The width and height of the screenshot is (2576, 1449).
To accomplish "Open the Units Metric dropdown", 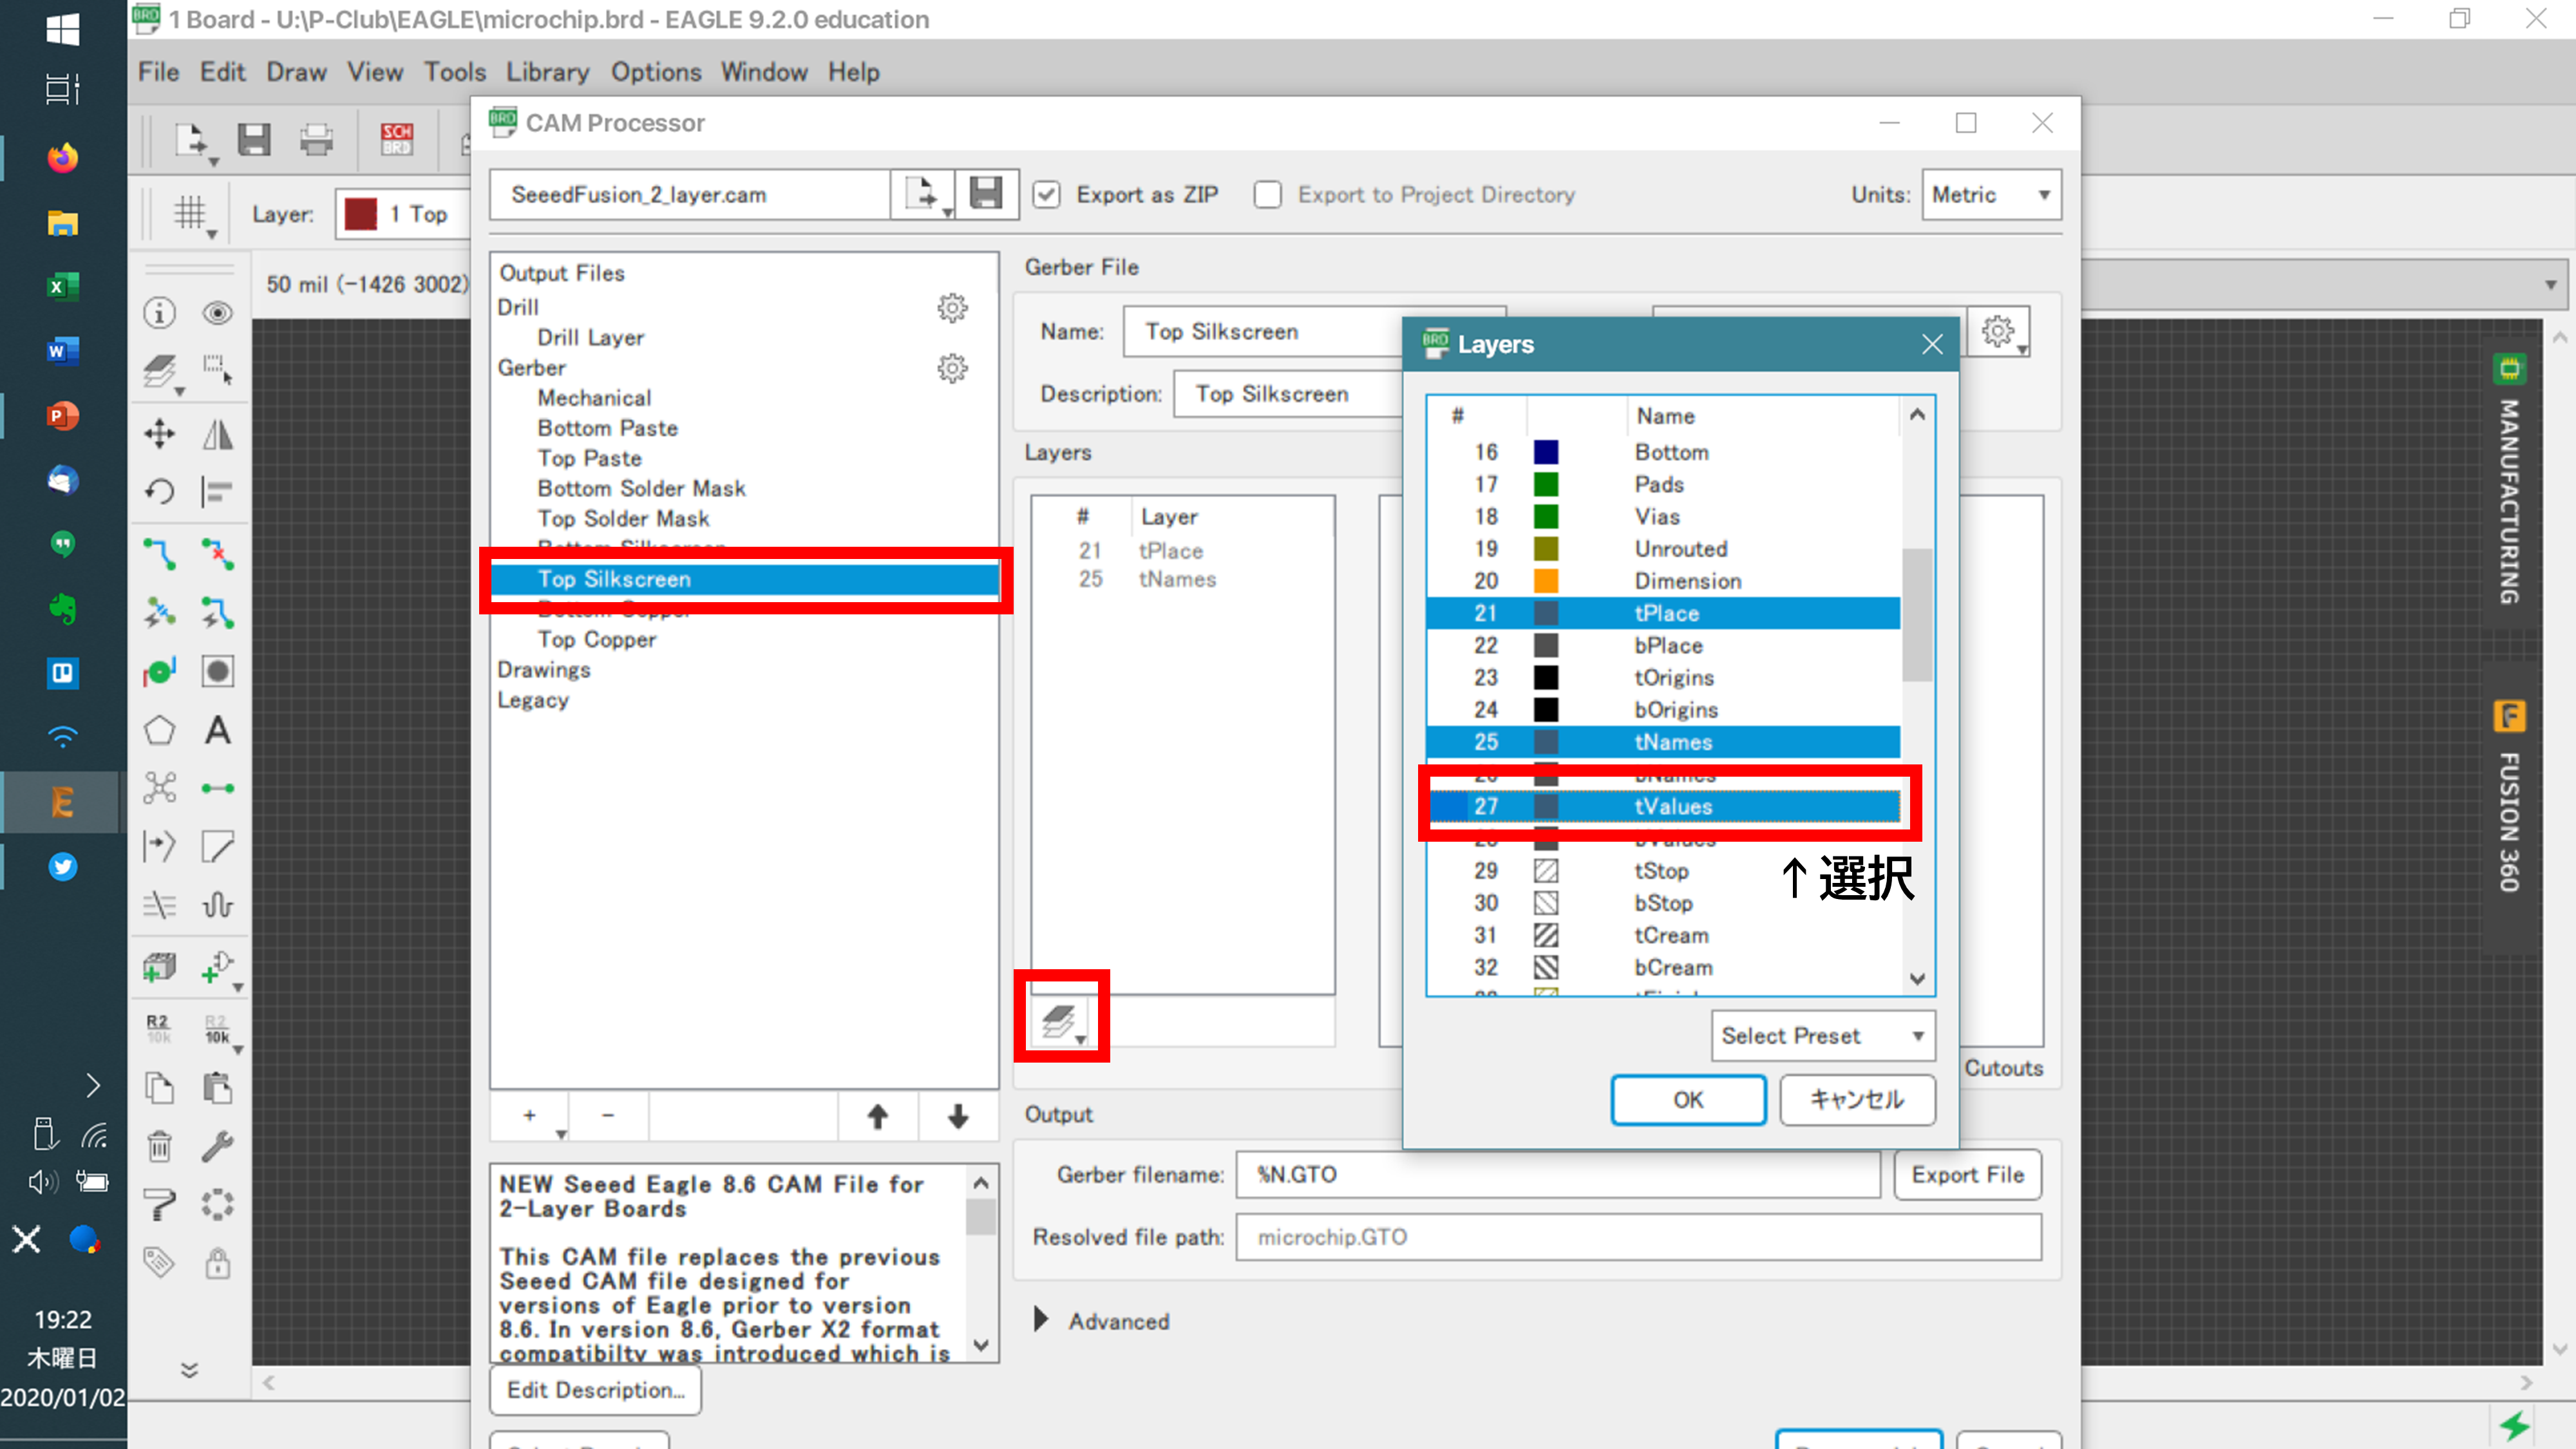I will (x=1990, y=194).
